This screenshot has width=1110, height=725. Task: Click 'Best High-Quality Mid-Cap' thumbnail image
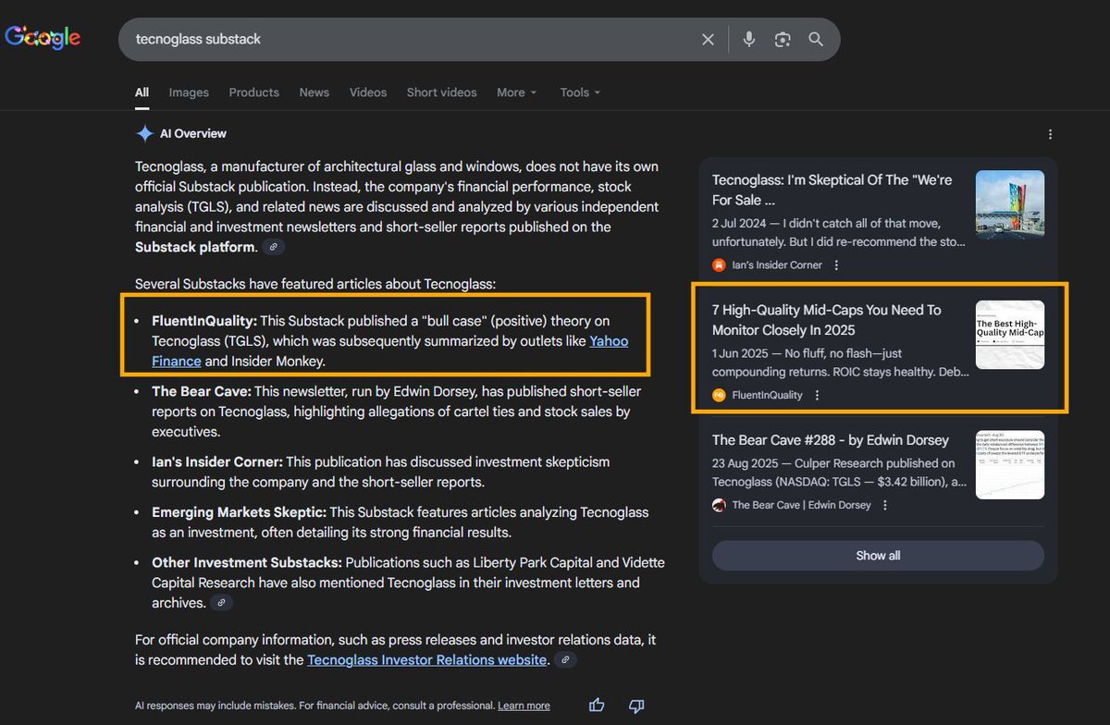1010,335
